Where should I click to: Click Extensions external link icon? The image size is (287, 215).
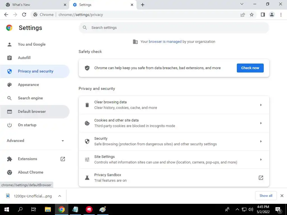point(63,159)
